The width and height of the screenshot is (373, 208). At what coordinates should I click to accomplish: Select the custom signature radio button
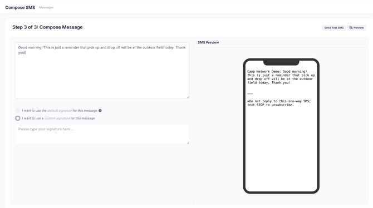[18, 118]
